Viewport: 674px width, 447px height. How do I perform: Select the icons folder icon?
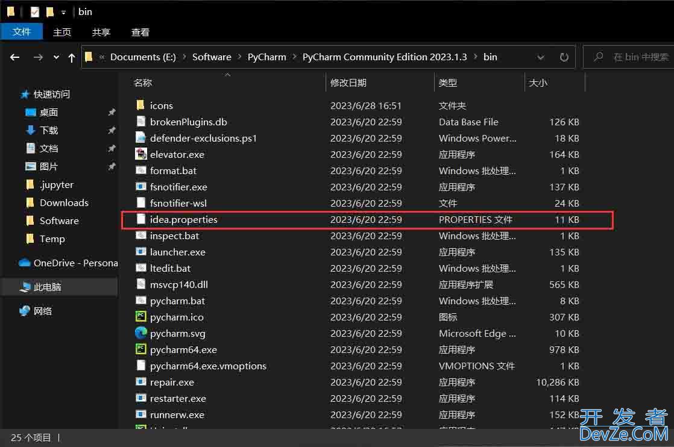pos(140,105)
